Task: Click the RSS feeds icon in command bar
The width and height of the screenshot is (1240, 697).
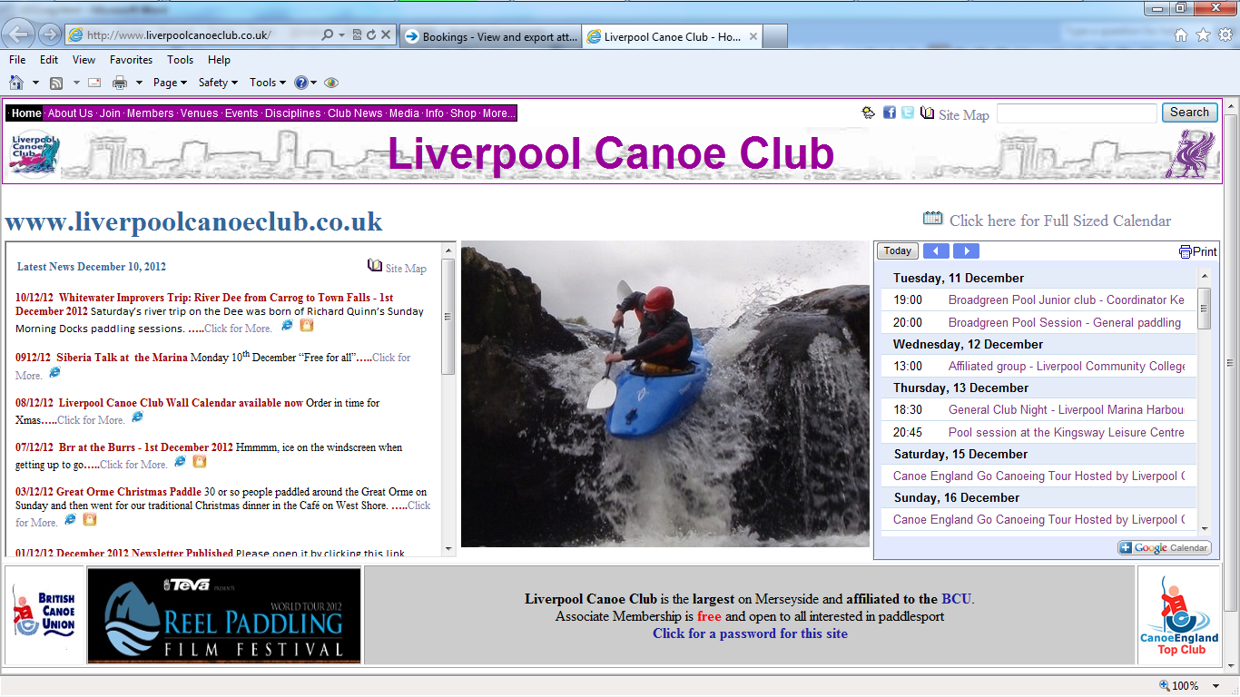Action: point(56,83)
